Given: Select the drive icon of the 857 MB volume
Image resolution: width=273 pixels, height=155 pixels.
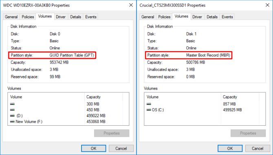Looking at the screenshot, I should 149,104.
